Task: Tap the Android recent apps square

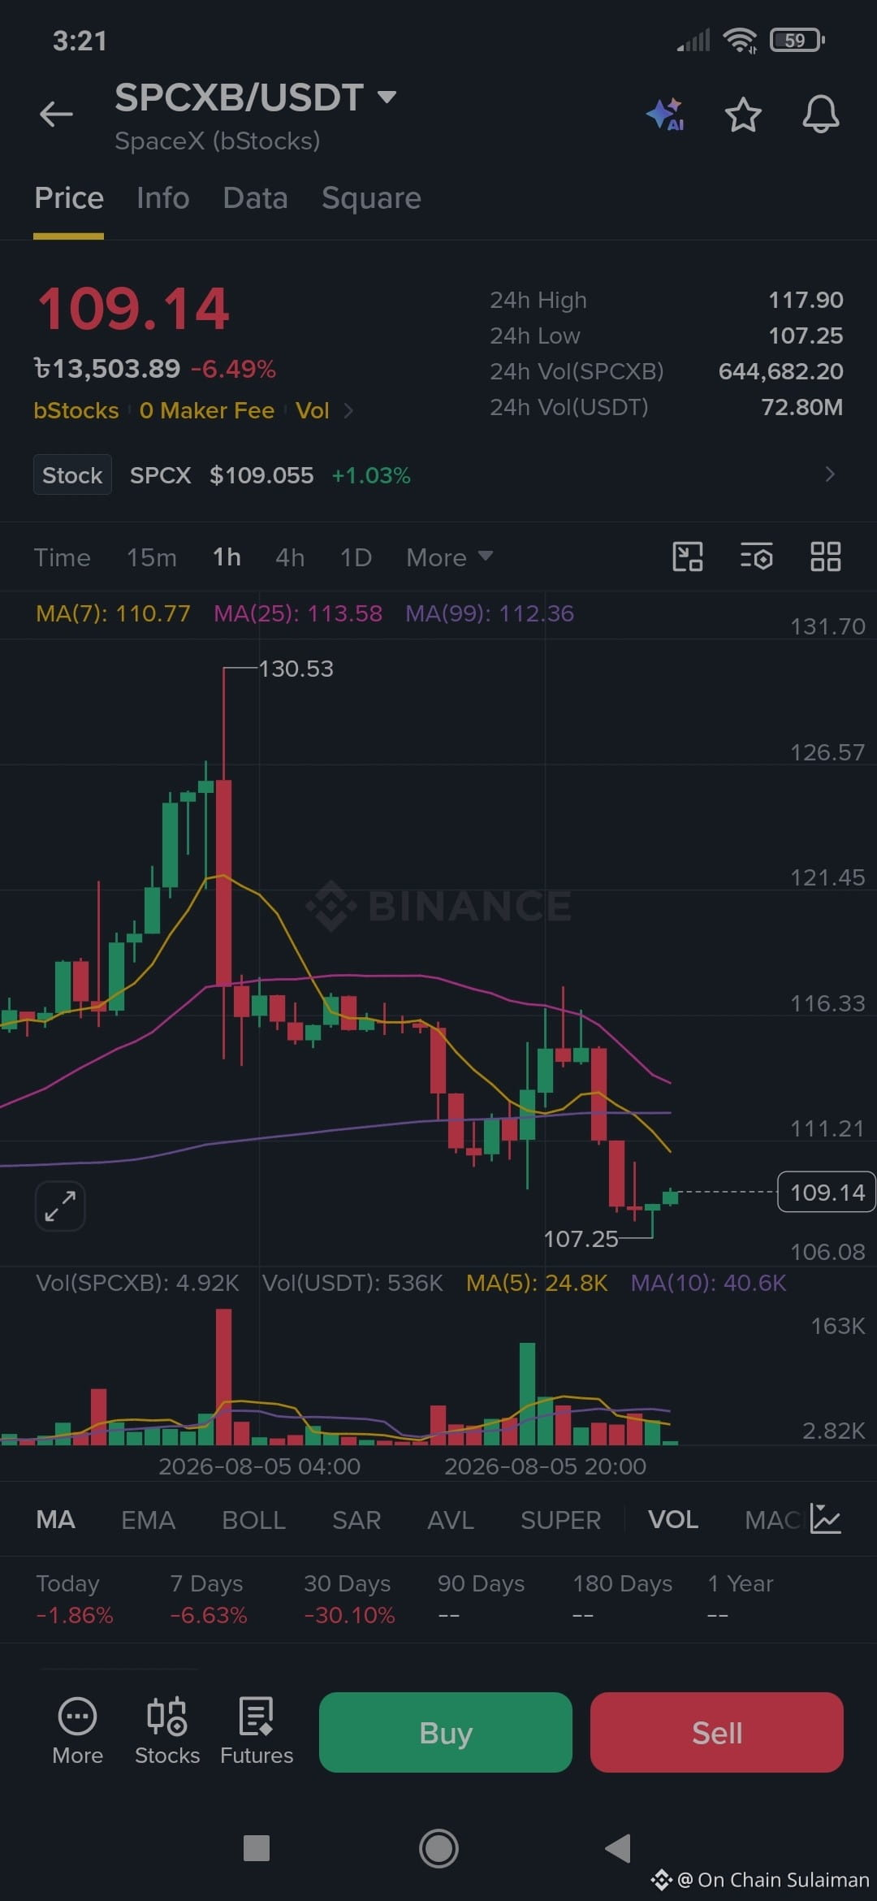Action: [x=257, y=1848]
